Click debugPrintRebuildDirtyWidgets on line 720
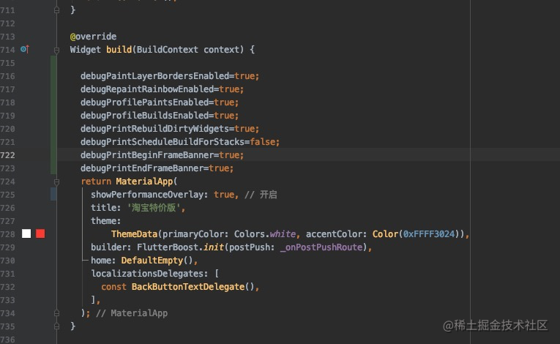The height and width of the screenshot is (344, 560). point(154,129)
